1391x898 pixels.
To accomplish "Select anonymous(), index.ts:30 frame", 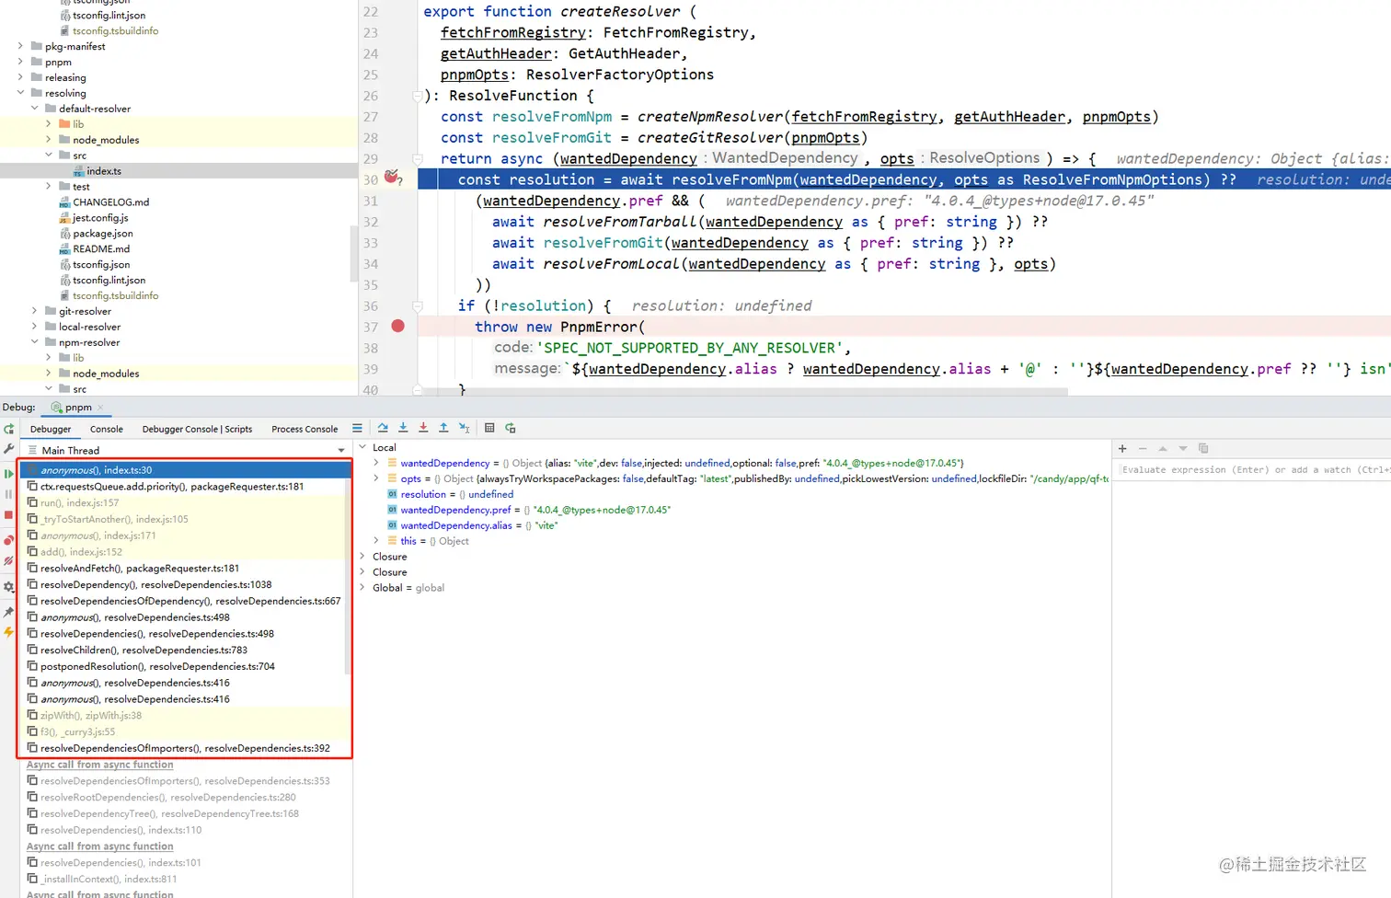I will (184, 470).
